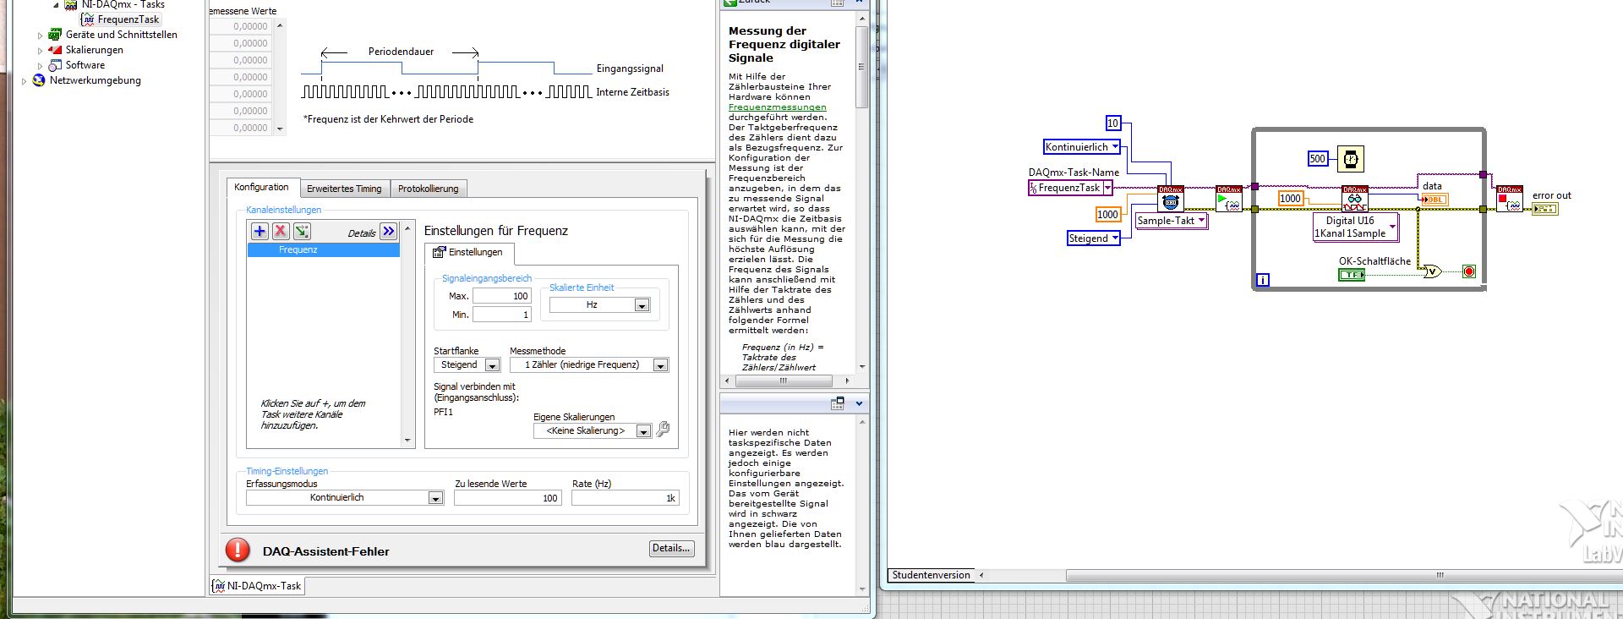
Task: Click the Max. signal range input field
Action: [x=502, y=296]
